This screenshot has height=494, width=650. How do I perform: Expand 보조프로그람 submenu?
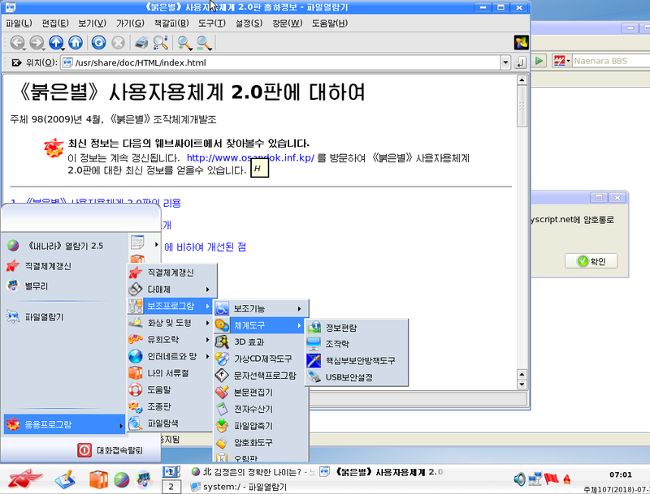[x=171, y=306]
